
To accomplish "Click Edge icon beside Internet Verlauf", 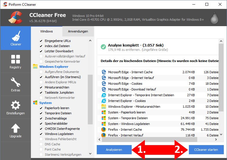I will click(x=104, y=78).
